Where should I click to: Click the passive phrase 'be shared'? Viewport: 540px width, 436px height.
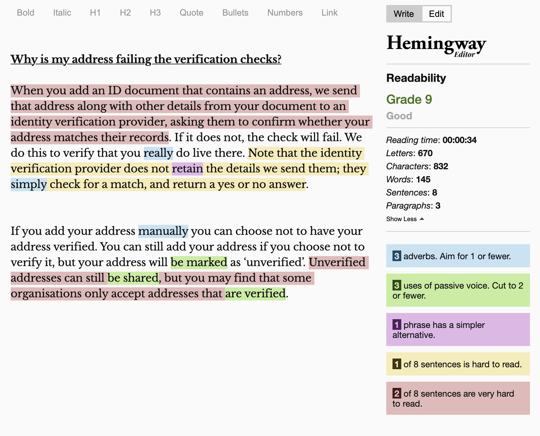(x=133, y=278)
